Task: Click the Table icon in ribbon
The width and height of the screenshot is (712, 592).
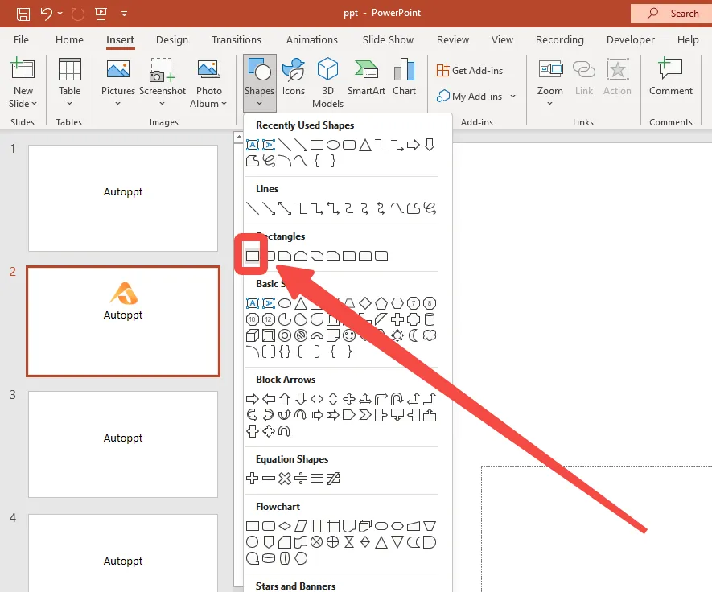Action: 69,69
